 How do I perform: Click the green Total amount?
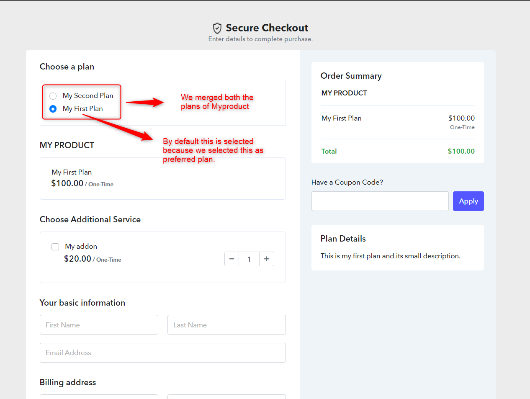pyautogui.click(x=461, y=152)
